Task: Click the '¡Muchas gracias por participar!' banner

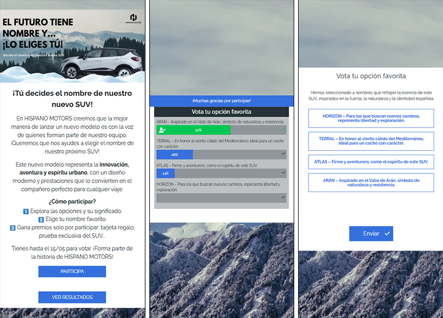Action: pos(221,101)
